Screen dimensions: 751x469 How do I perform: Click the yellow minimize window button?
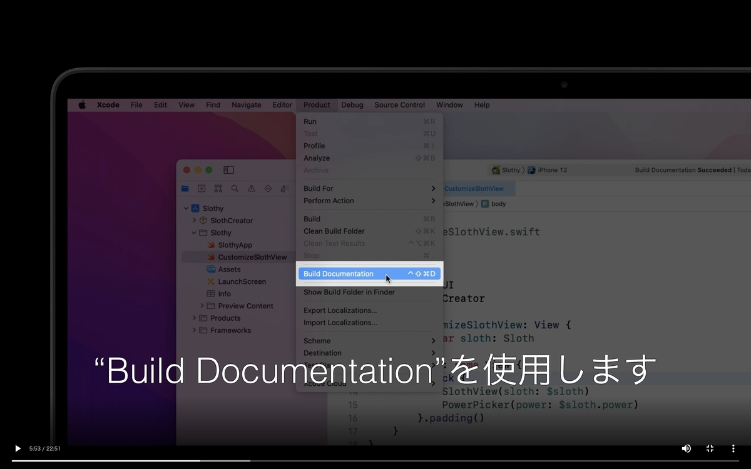[x=198, y=170]
